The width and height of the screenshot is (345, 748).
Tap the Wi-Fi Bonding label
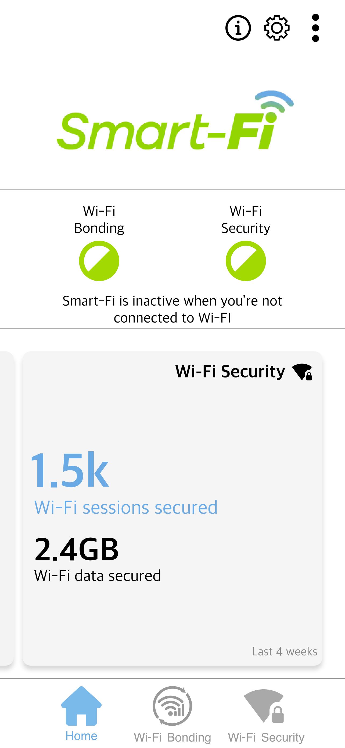pos(99,219)
